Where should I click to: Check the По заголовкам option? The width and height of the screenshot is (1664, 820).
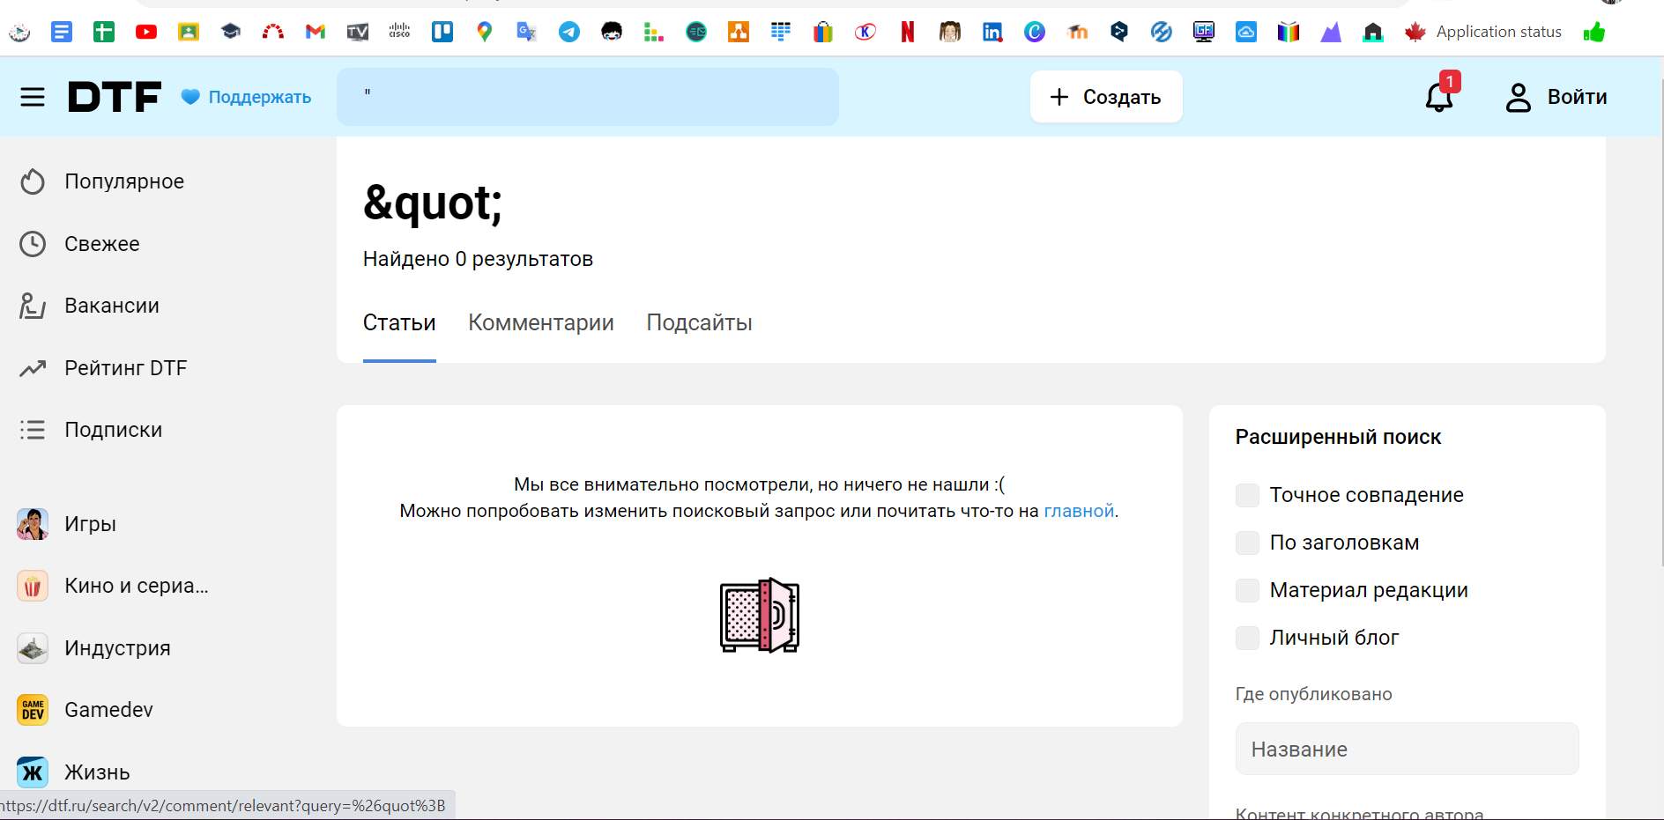coord(1247,543)
